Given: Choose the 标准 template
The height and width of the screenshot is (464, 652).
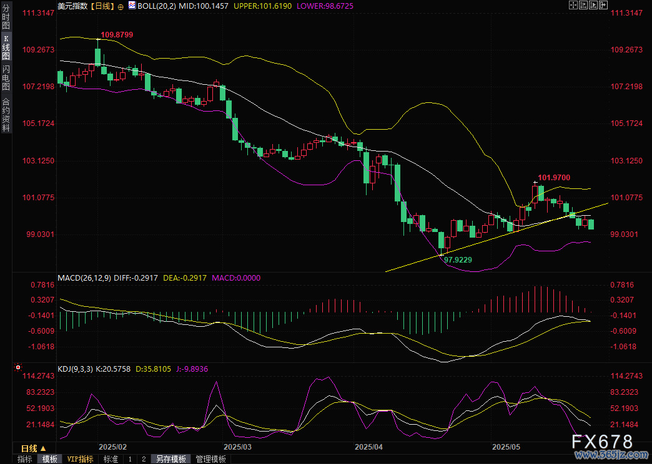Looking at the screenshot, I should [111, 459].
